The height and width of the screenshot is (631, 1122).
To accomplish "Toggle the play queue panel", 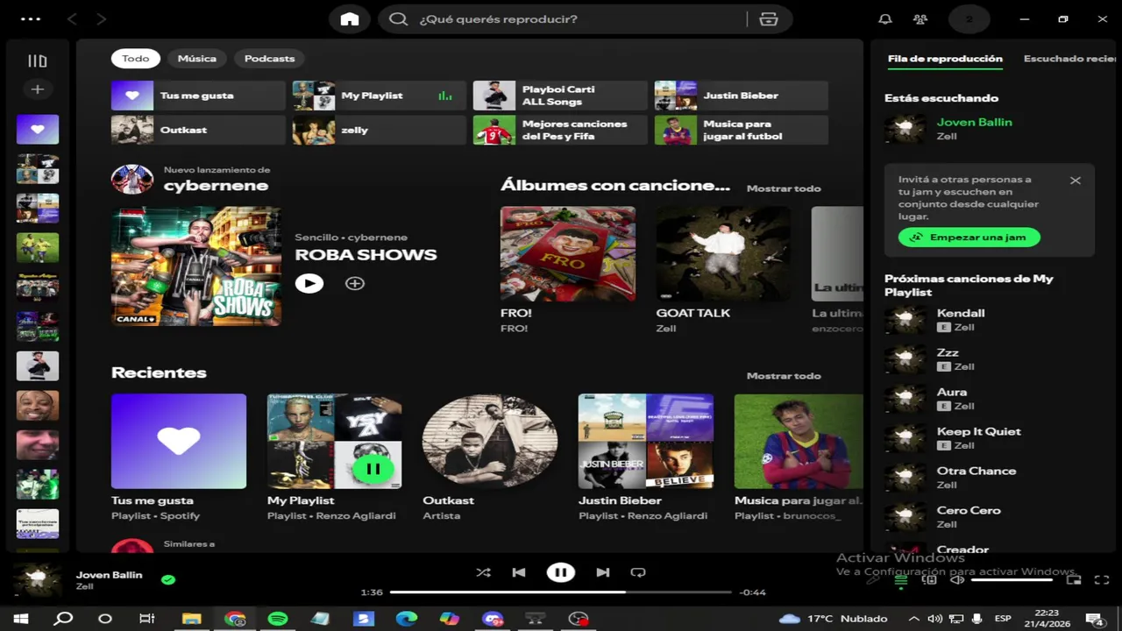I will coord(900,579).
